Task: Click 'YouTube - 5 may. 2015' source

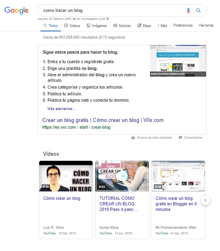Action: click(172, 233)
